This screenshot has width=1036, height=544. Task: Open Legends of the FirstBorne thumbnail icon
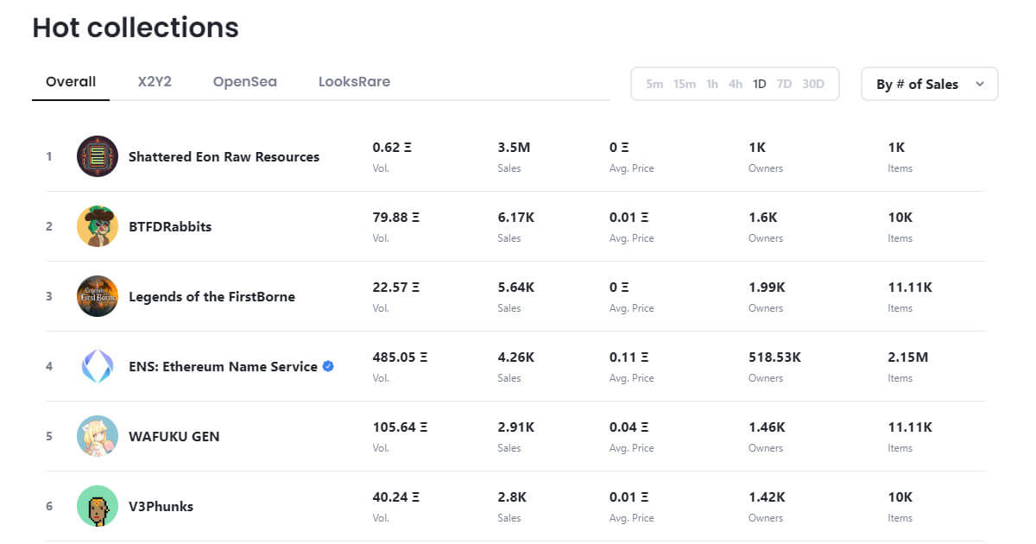tap(98, 296)
